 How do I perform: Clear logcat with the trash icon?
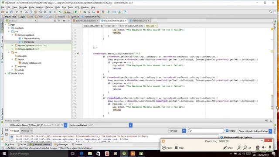click(x=12, y=137)
